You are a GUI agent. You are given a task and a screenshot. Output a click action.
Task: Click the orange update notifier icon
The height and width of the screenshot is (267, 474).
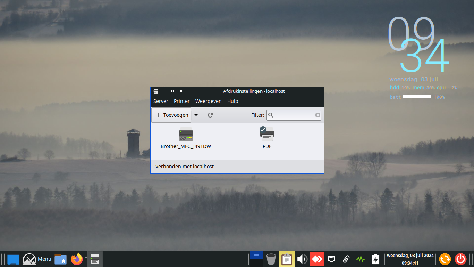(445, 259)
